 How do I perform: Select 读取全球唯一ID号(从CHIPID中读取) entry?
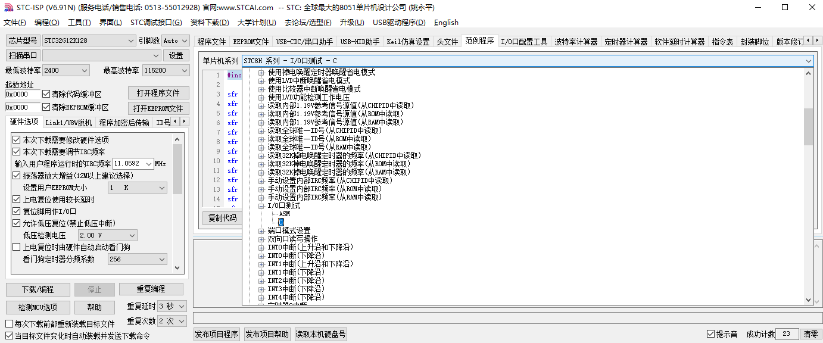tap(325, 130)
